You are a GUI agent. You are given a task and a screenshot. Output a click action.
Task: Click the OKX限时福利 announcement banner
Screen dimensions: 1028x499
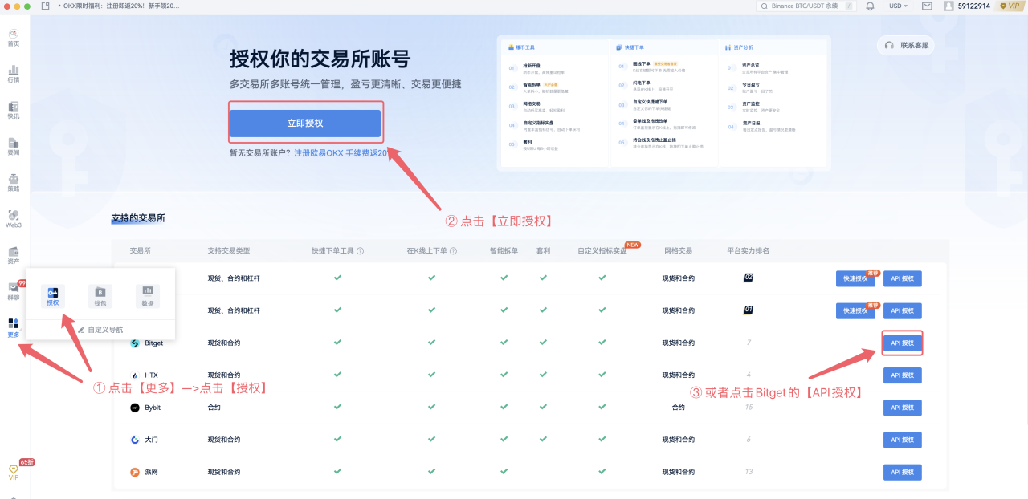[118, 6]
